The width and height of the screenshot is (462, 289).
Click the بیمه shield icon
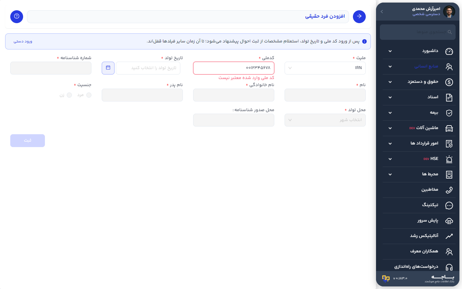point(449,113)
